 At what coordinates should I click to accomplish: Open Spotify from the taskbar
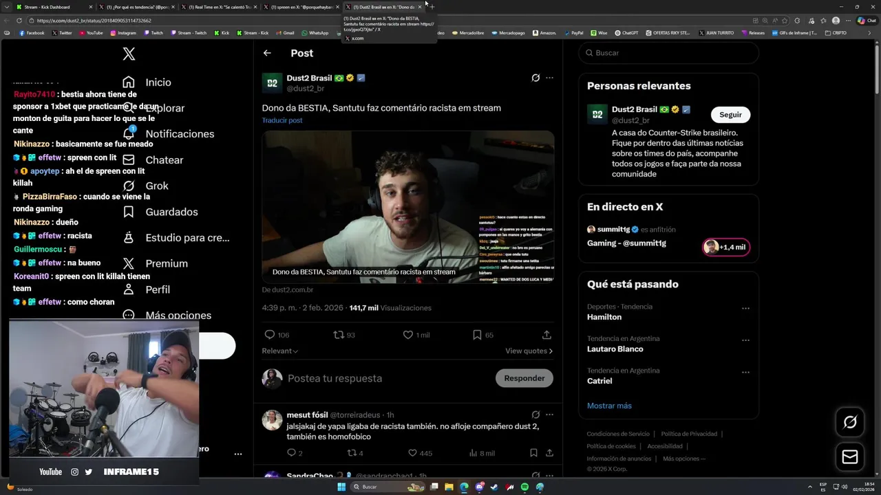(524, 487)
